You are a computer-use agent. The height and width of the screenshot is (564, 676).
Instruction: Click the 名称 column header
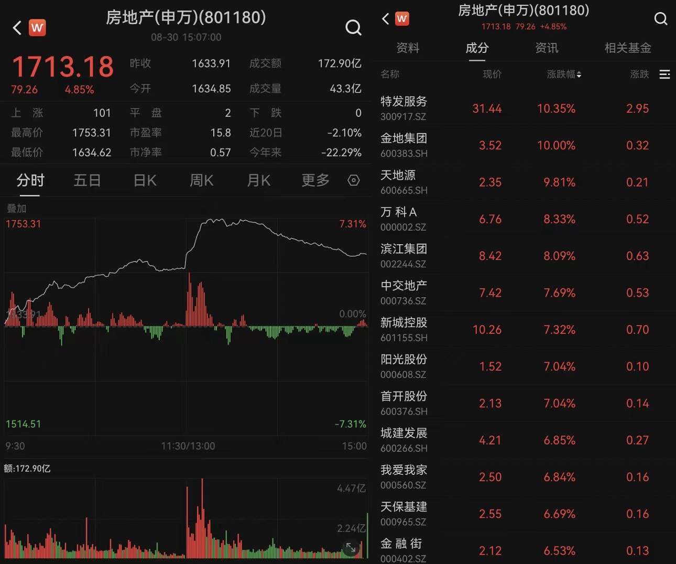click(390, 74)
